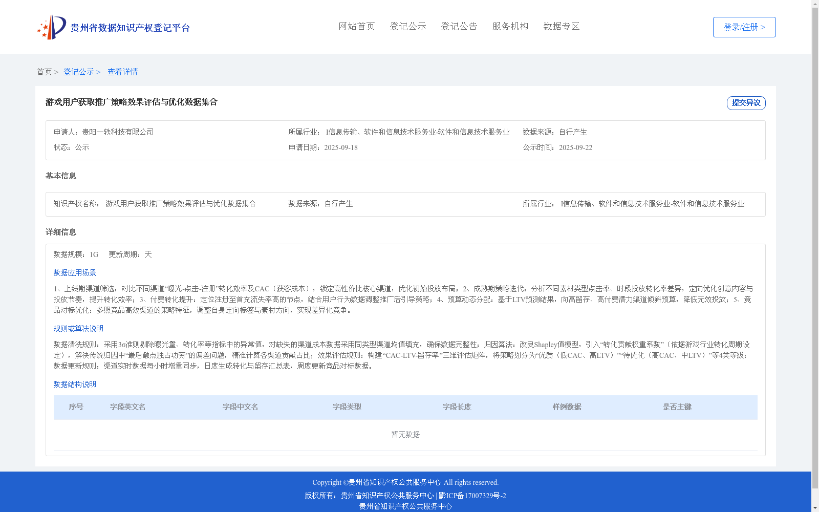Click the 字段英文名 column header
Viewport: 819px width, 512px height.
(128, 407)
